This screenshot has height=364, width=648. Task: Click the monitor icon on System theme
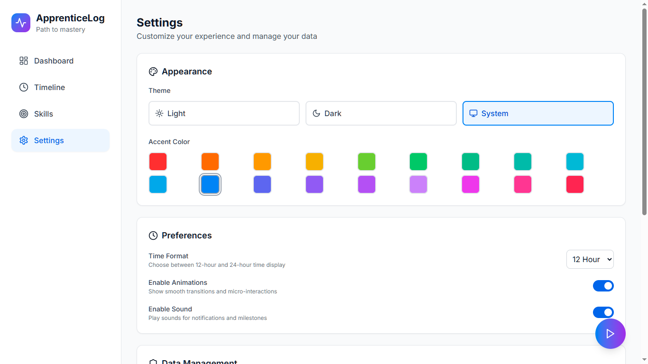click(x=473, y=113)
